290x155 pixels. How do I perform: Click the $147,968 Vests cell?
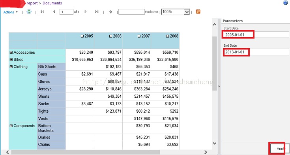(137, 119)
